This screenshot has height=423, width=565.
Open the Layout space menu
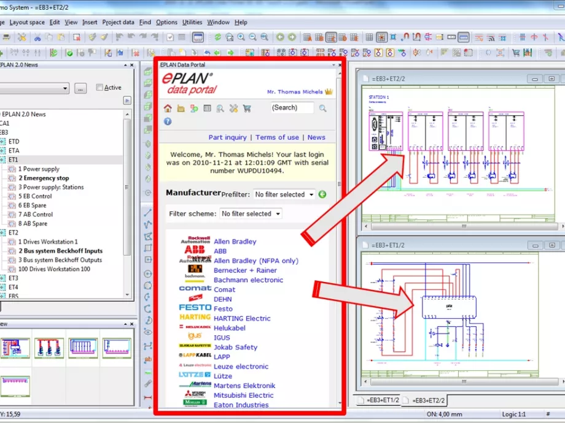[27, 22]
